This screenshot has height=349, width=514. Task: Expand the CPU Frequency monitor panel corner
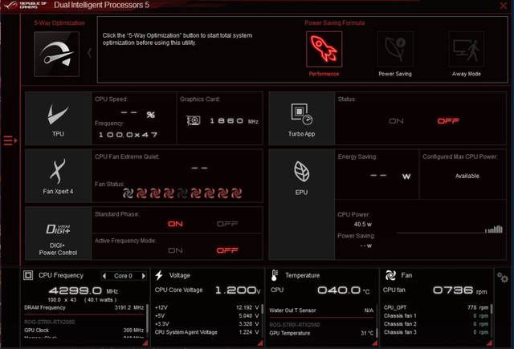pyautogui.click(x=145, y=343)
